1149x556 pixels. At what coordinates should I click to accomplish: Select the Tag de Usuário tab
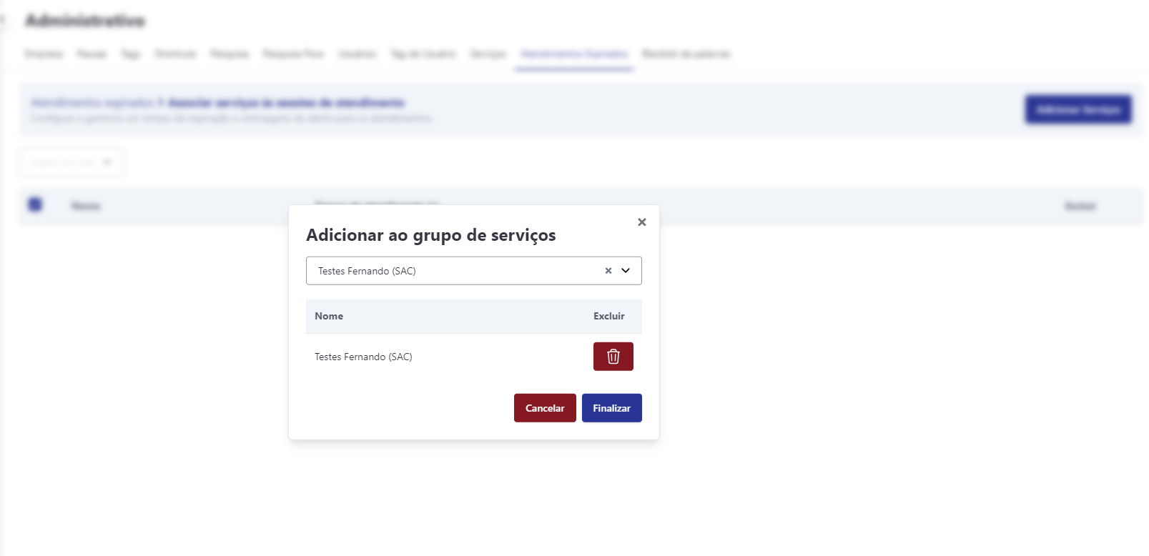point(423,54)
